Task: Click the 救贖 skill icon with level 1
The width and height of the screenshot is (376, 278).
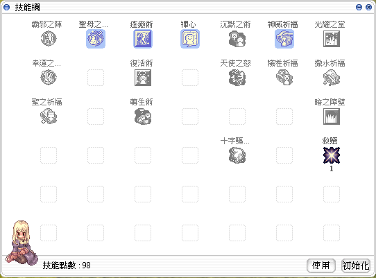Action: (332, 155)
